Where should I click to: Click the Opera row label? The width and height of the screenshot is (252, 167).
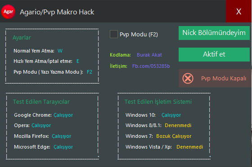(22, 125)
